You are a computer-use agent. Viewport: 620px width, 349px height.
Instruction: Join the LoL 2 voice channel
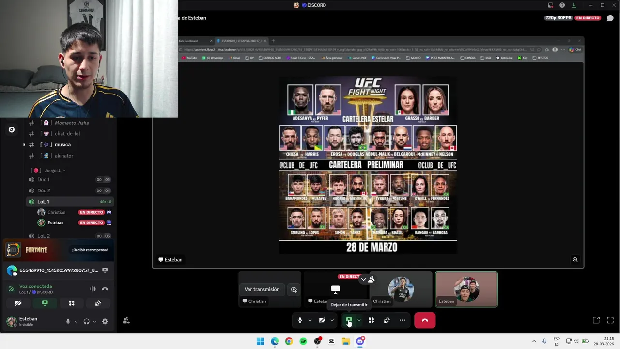click(70, 236)
